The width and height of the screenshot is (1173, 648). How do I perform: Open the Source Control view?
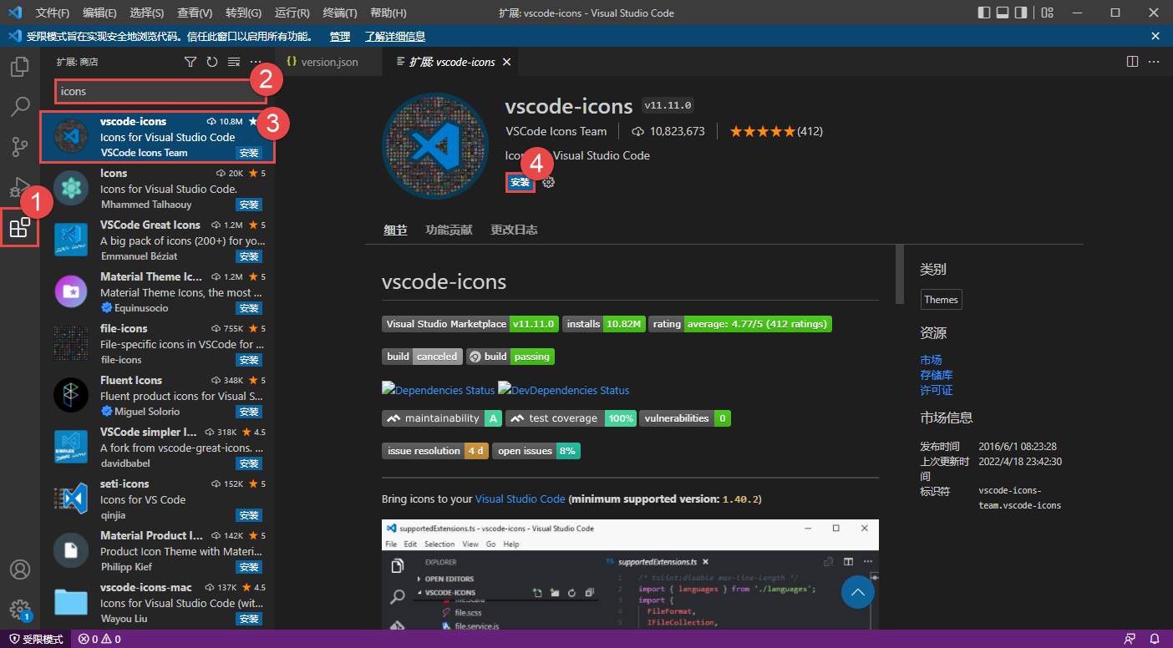coord(19,146)
